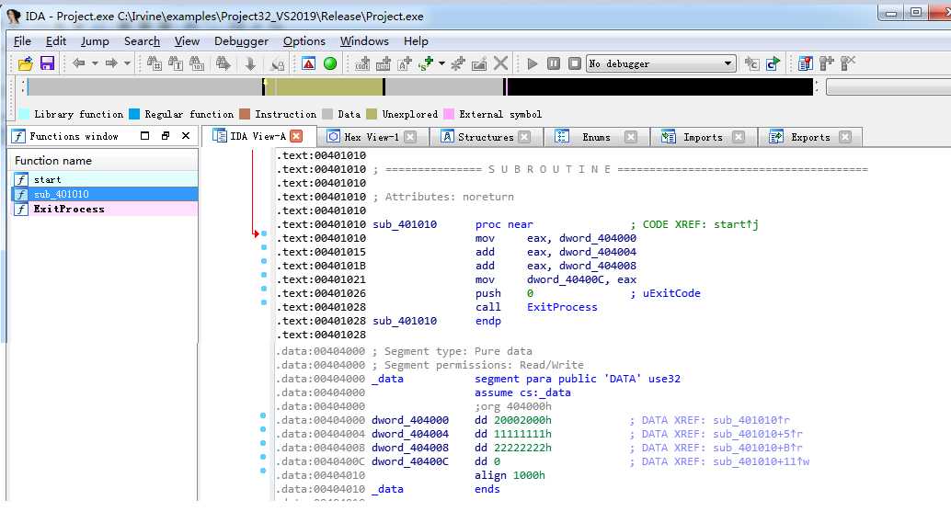Click the 20002000h value in data
This screenshot has height=523, width=951.
coord(522,420)
